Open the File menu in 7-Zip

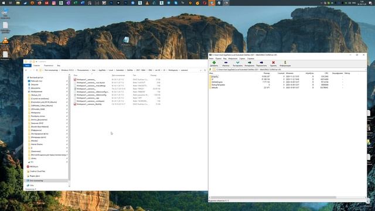[211, 59]
